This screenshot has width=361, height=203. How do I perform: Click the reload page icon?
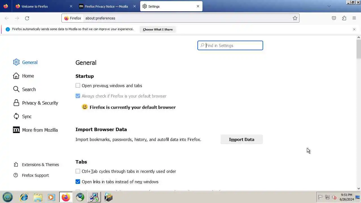[x=27, y=18]
